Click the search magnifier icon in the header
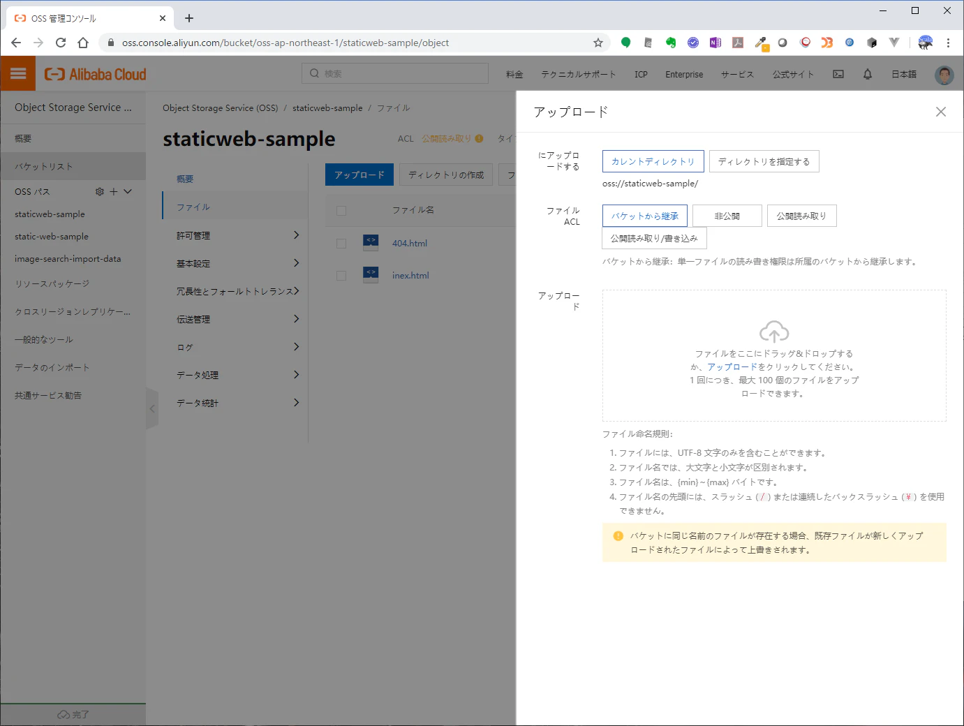Image resolution: width=964 pixels, height=726 pixels. pyautogui.click(x=314, y=73)
